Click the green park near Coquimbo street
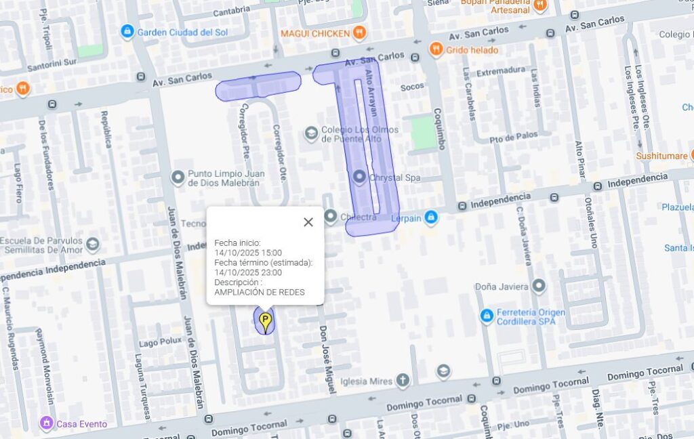694x439 pixels. click(x=424, y=133)
